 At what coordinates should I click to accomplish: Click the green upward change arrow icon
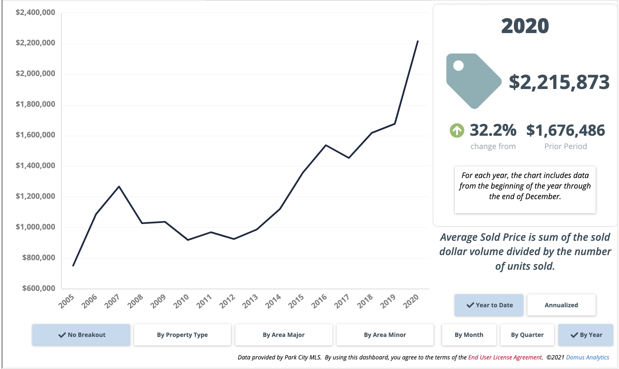pos(457,131)
